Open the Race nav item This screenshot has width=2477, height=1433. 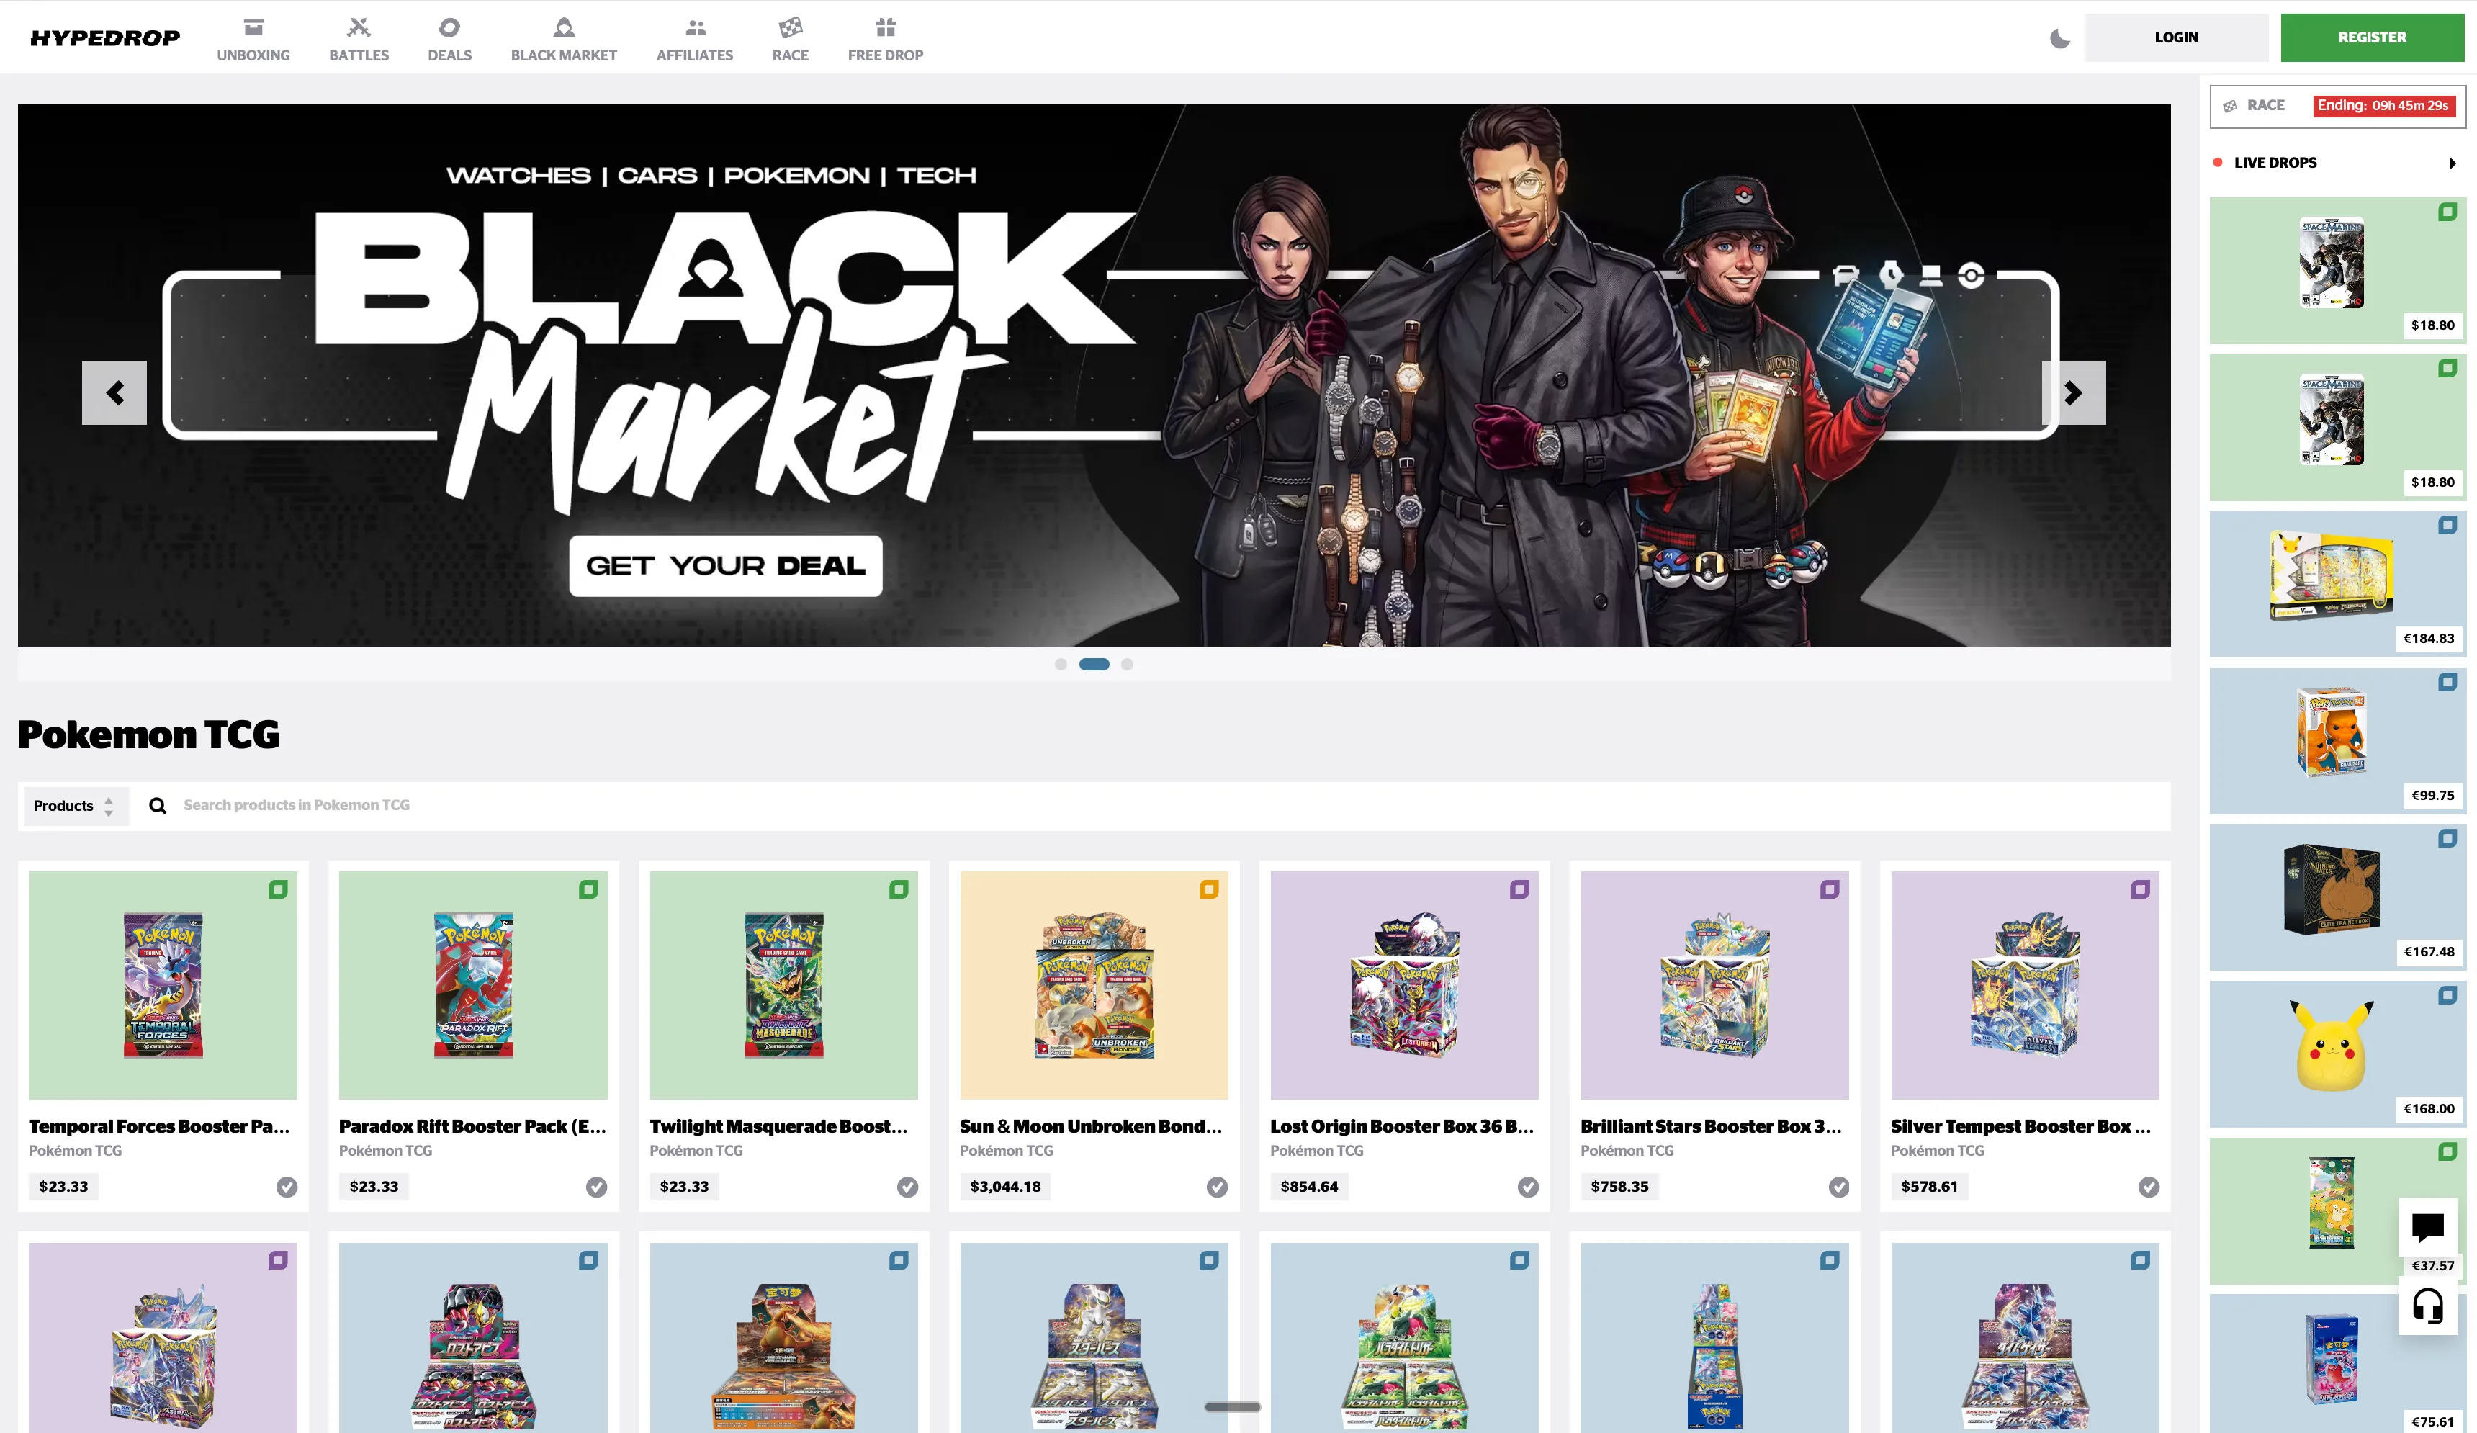click(791, 40)
